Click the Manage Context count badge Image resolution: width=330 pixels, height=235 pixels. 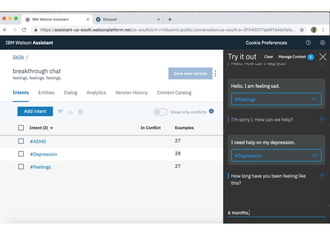[311, 57]
